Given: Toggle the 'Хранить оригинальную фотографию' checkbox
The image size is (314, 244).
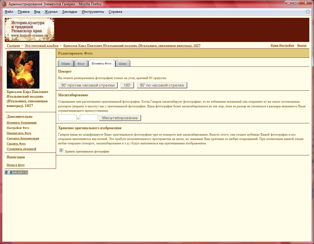Looking at the screenshot, I should tap(61, 150).
